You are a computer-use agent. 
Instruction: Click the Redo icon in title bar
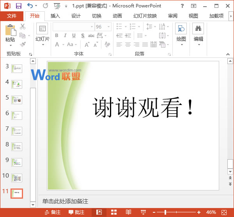pos(45,6)
